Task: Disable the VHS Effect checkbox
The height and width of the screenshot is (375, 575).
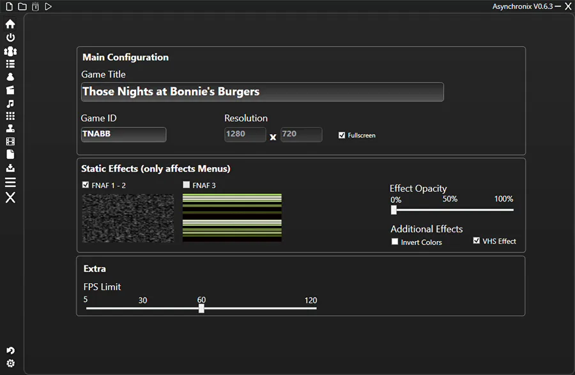Action: (477, 240)
